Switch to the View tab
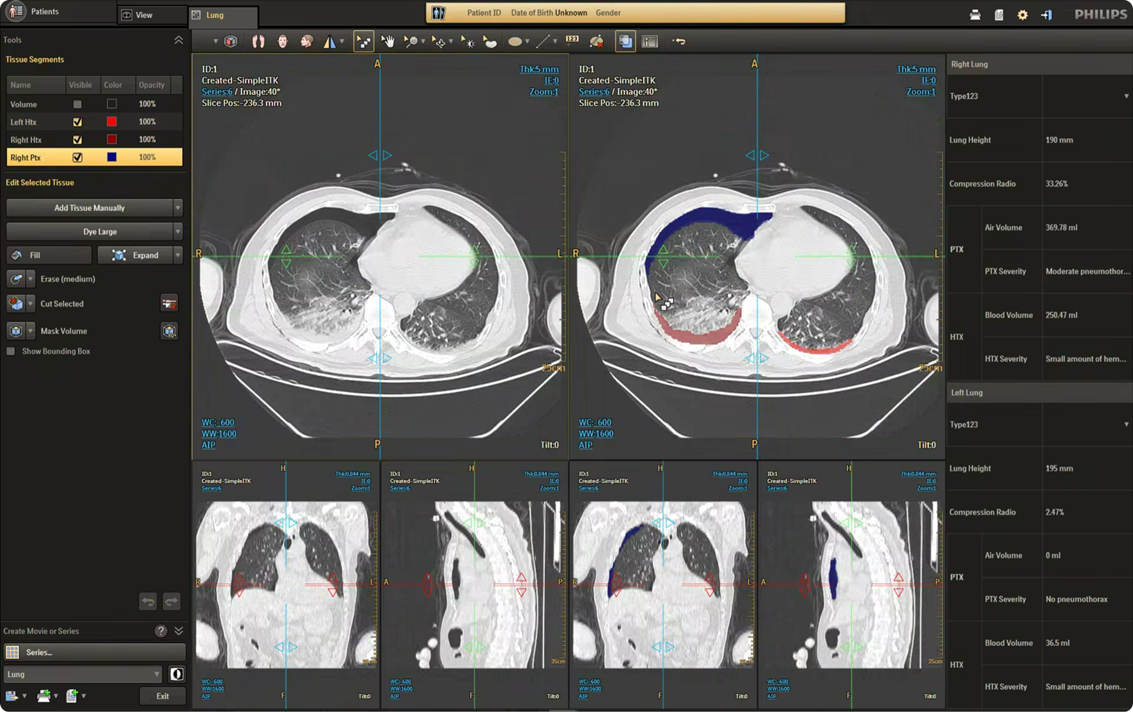 (144, 15)
